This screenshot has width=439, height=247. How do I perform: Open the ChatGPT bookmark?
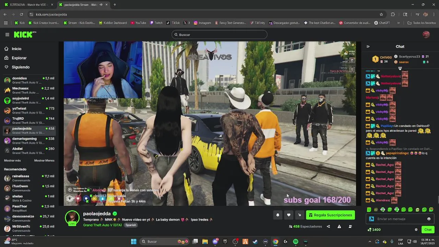point(382,23)
